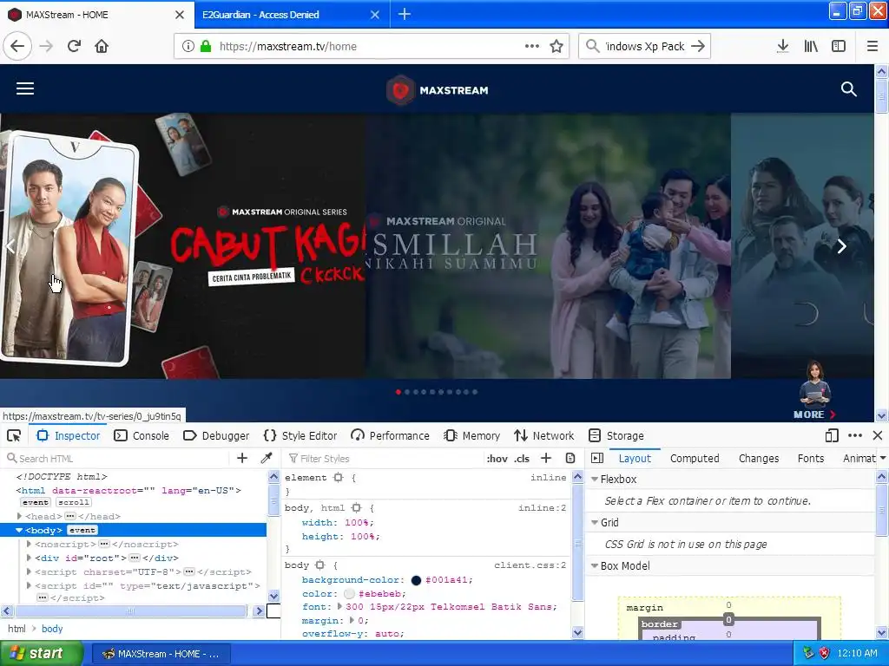This screenshot has width=889, height=666.
Task: Open Firefox hamburger menu
Action: point(873,46)
